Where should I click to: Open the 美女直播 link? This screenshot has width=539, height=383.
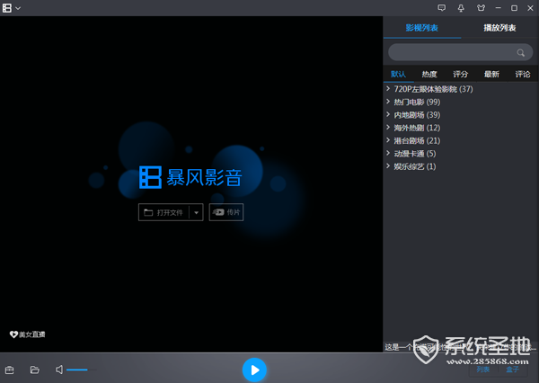pos(28,334)
